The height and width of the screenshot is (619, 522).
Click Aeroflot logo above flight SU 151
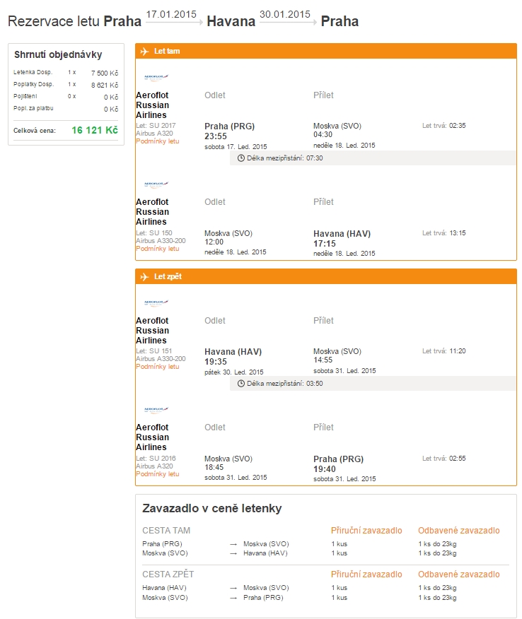coord(156,302)
